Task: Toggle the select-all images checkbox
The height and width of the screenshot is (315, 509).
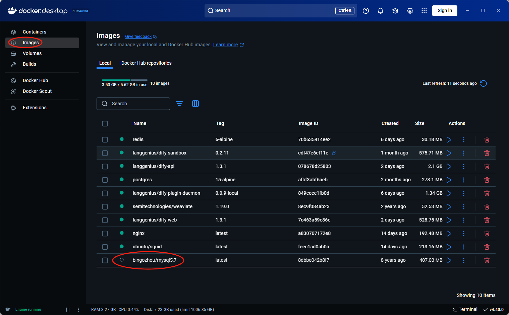Action: point(105,124)
